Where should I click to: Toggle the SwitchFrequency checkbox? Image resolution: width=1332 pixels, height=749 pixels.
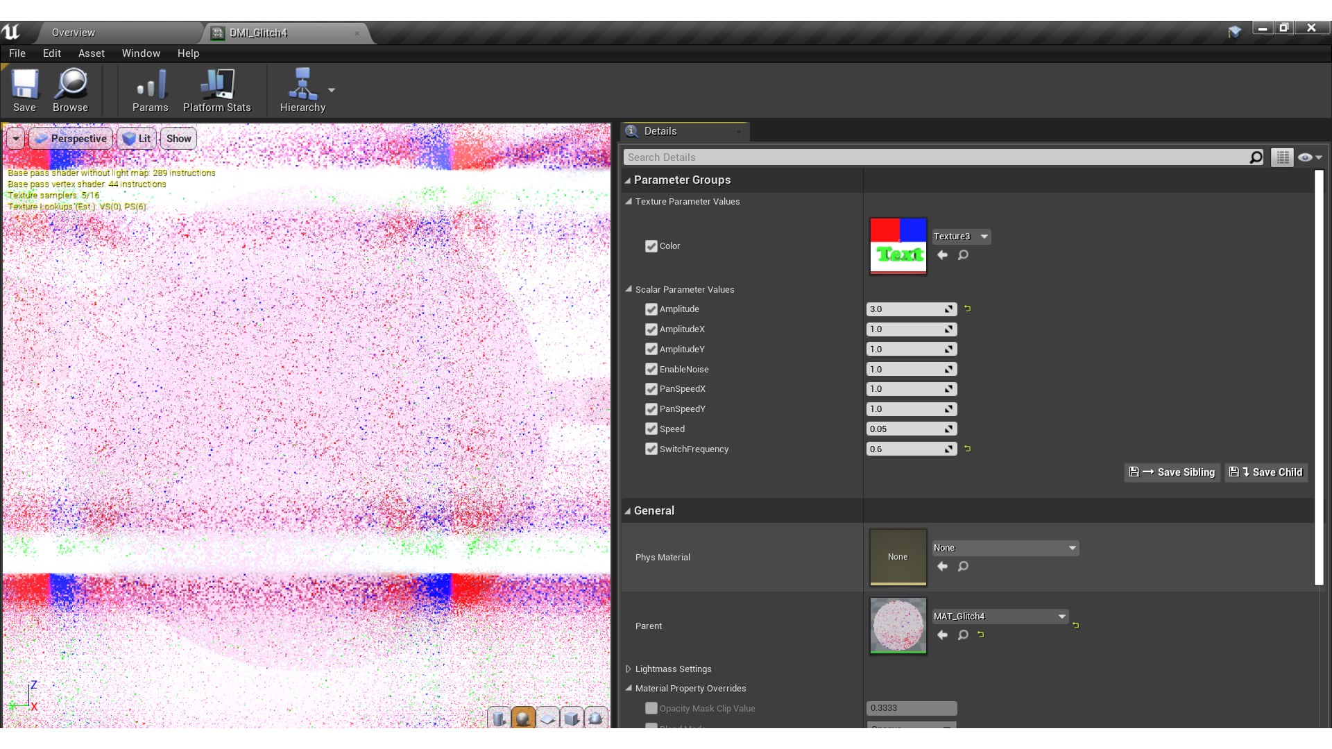(651, 449)
